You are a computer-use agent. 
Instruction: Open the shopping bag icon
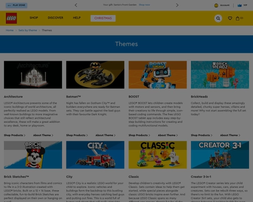238,18
